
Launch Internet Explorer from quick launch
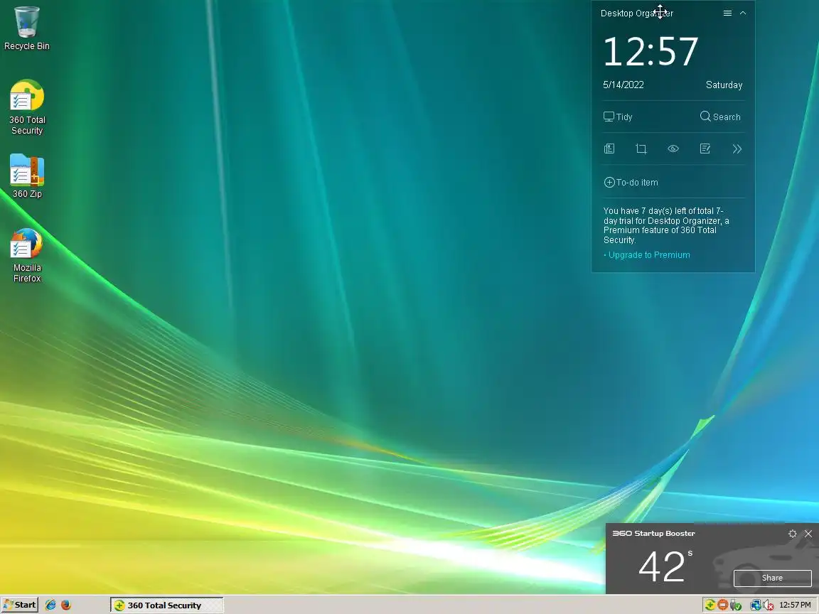[50, 605]
